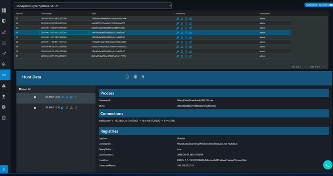
Task: Select row with timestamp 2018-05-11 06:40:17.331429
Action: coord(152,42)
